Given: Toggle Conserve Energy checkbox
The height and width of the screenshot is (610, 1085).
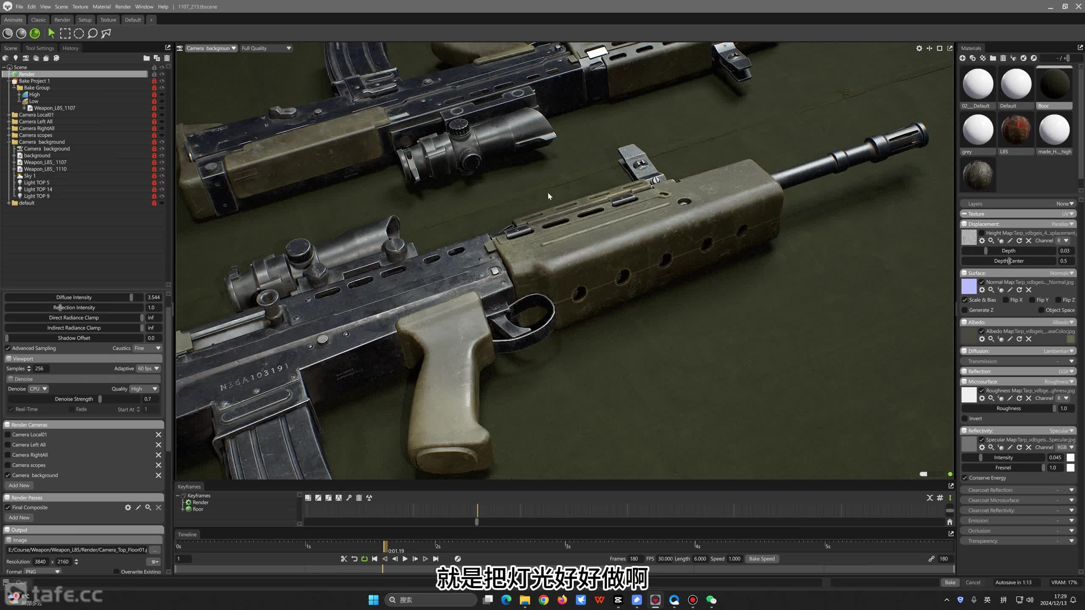Looking at the screenshot, I should 965,478.
